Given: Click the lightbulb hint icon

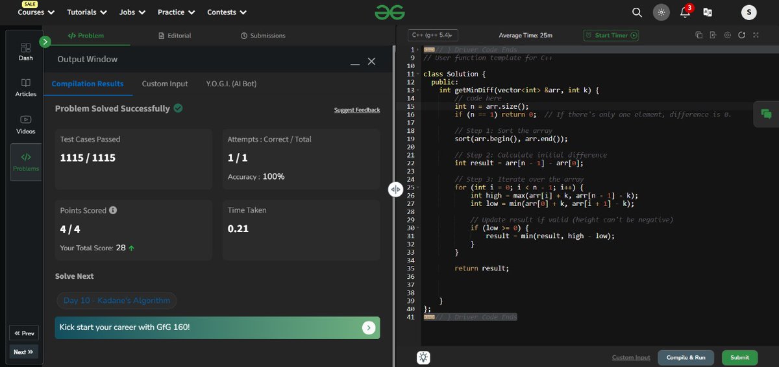Looking at the screenshot, I should pos(423,357).
